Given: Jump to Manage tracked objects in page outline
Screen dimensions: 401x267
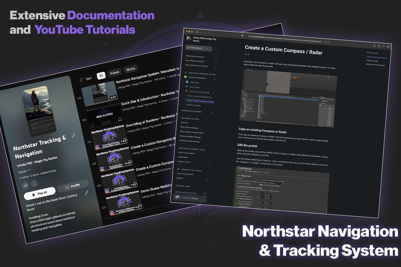Looking at the screenshot, I should 375,65.
